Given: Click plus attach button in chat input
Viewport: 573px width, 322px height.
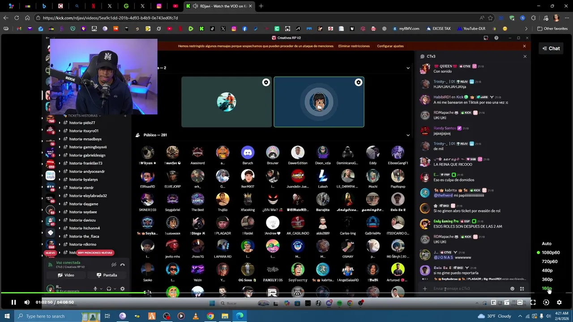Looking at the screenshot, I should [x=425, y=289].
